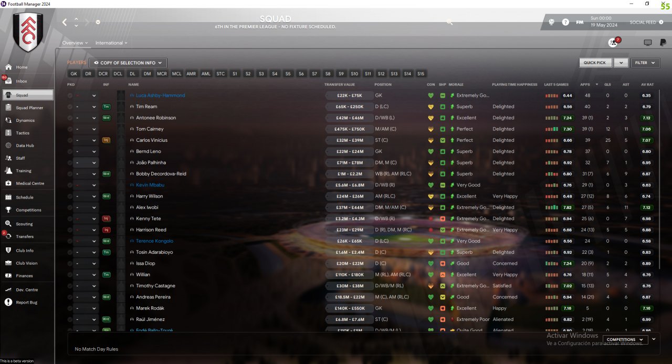Screen dimensions: 672x364
Task: Open Copy of Selection Info view dropdown
Action: tap(128, 63)
